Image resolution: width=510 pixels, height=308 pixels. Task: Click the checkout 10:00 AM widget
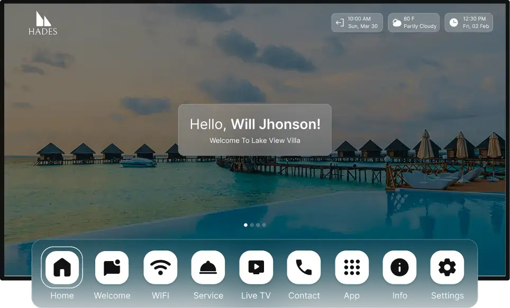click(357, 23)
